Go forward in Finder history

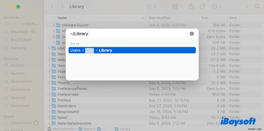tap(62, 7)
